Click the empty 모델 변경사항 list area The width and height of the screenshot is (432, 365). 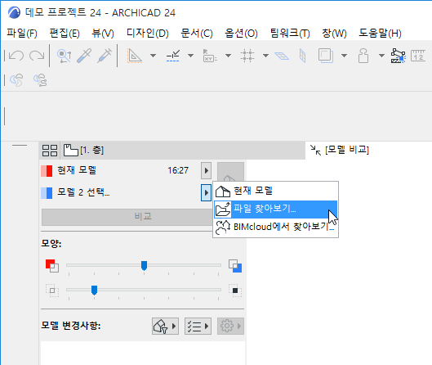click(143, 353)
